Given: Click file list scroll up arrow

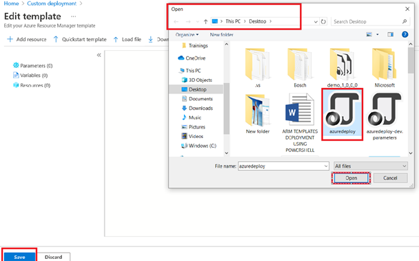Looking at the screenshot, I should click(x=411, y=44).
